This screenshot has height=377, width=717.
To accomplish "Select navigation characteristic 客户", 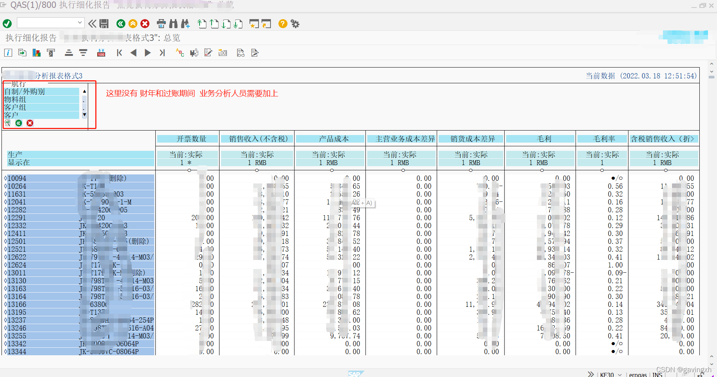I will pyautogui.click(x=42, y=115).
